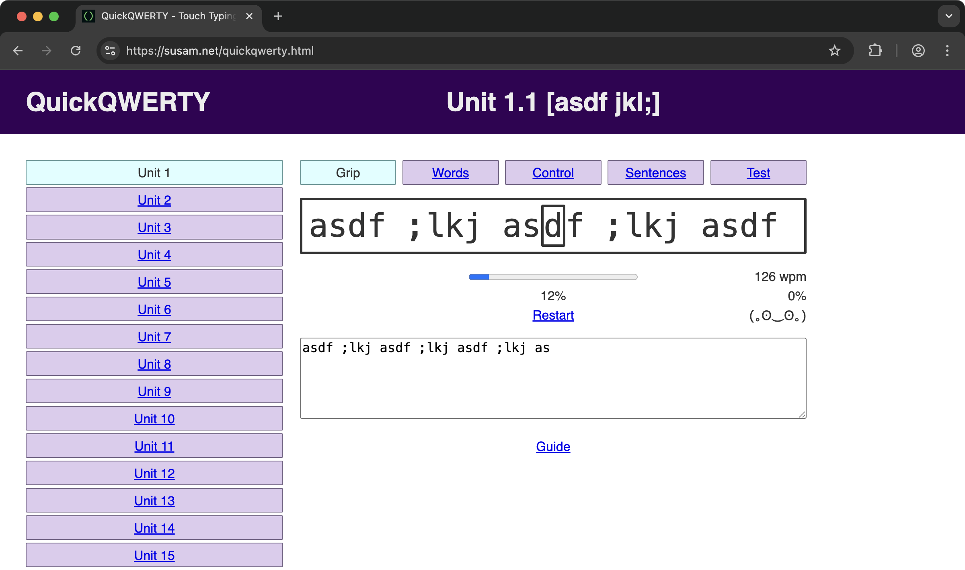
Task: Open Unit 8 lesson
Action: point(154,364)
